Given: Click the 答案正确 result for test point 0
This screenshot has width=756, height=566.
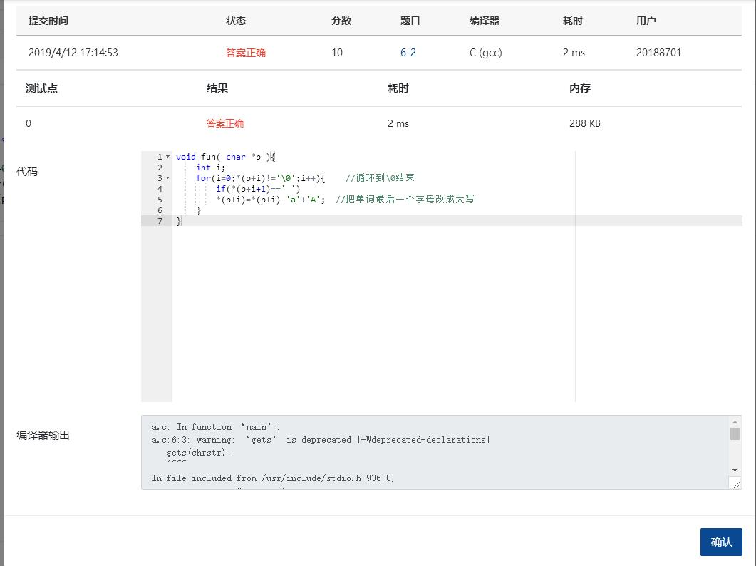Looking at the screenshot, I should (224, 123).
